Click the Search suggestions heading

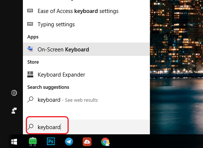tap(48, 87)
